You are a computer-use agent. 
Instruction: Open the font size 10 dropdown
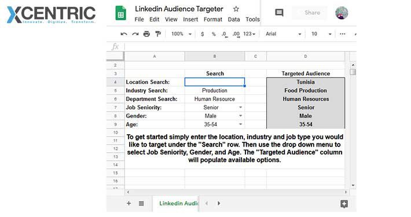(321, 34)
